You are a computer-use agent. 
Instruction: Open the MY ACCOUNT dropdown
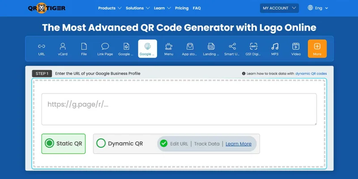(279, 8)
